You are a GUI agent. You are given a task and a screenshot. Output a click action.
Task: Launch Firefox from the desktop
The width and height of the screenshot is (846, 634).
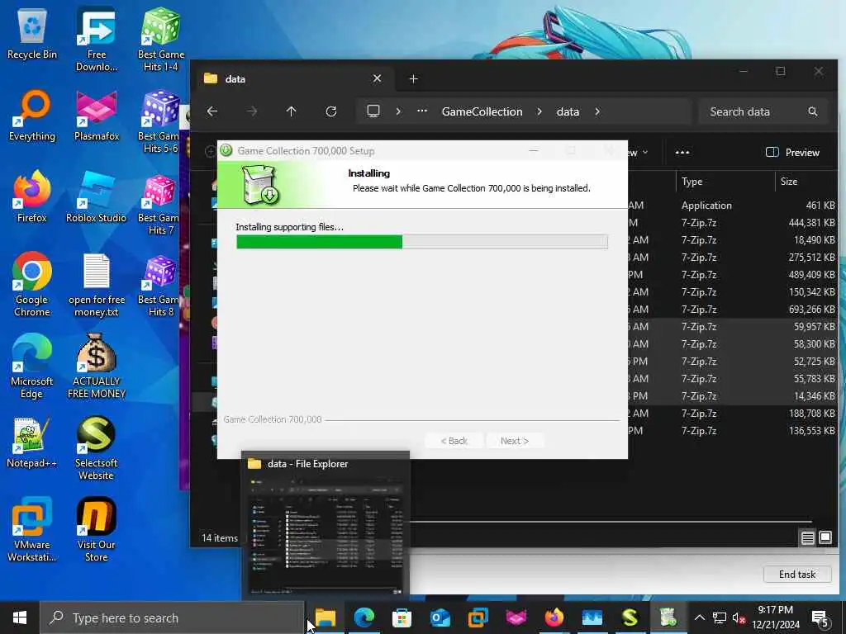[x=32, y=197]
